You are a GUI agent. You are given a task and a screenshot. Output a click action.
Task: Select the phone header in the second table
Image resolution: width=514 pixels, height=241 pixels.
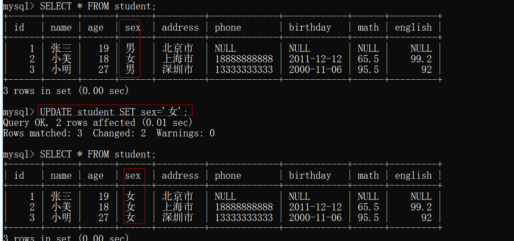pyautogui.click(x=228, y=176)
